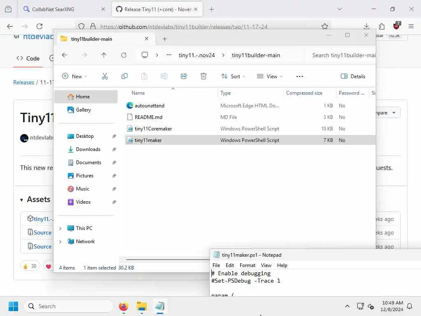Image resolution: width=421 pixels, height=316 pixels.
Task: Show hidden icons in the system tray
Action: [x=347, y=306]
